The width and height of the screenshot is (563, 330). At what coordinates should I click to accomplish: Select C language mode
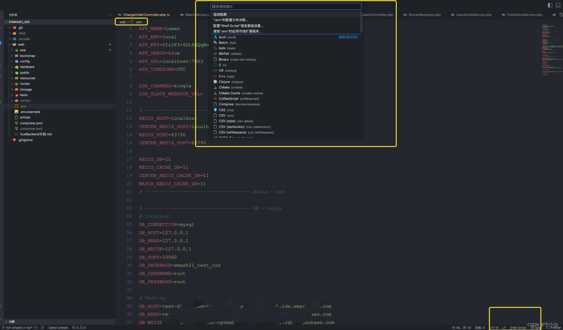point(286,65)
